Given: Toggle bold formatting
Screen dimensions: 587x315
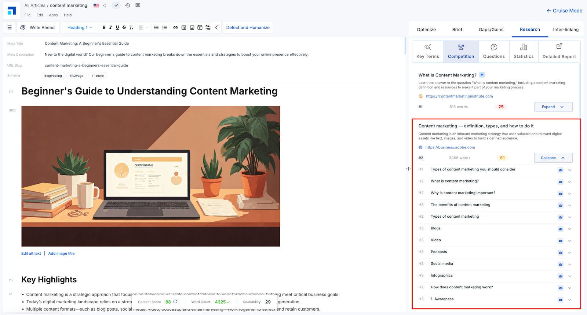Looking at the screenshot, I should coord(104,27).
